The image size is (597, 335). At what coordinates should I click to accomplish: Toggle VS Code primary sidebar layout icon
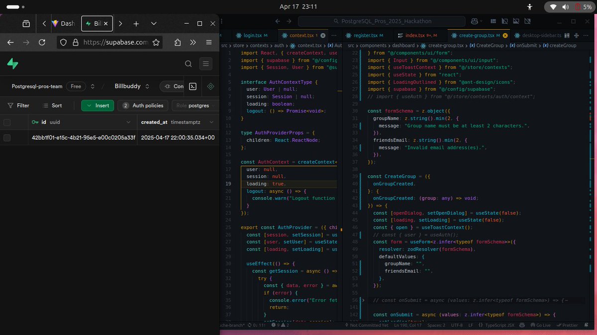[505, 21]
